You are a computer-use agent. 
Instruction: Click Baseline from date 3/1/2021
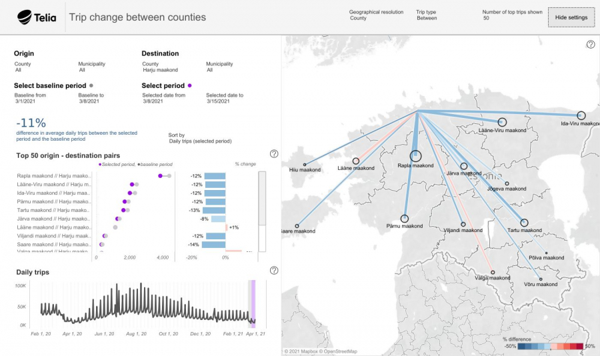tap(25, 101)
